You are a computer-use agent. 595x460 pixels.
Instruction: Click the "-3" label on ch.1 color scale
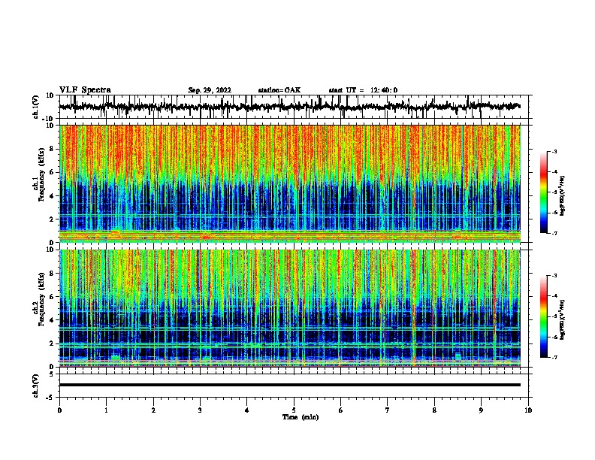click(x=554, y=151)
